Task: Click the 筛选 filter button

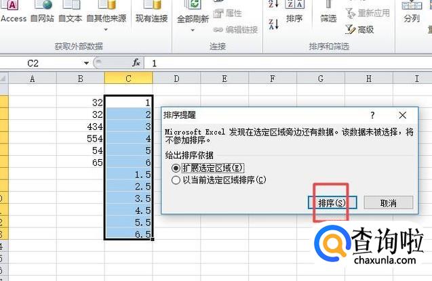Action: (328, 18)
